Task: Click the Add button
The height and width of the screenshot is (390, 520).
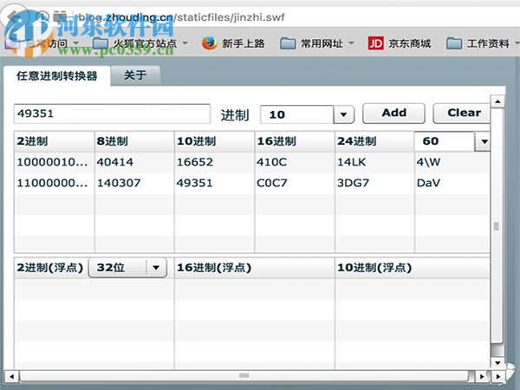Action: pyautogui.click(x=393, y=113)
